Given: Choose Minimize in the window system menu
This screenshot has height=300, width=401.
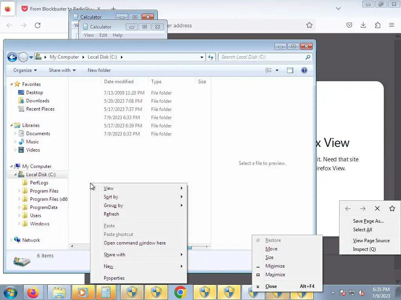Looking at the screenshot, I should [x=287, y=266].
